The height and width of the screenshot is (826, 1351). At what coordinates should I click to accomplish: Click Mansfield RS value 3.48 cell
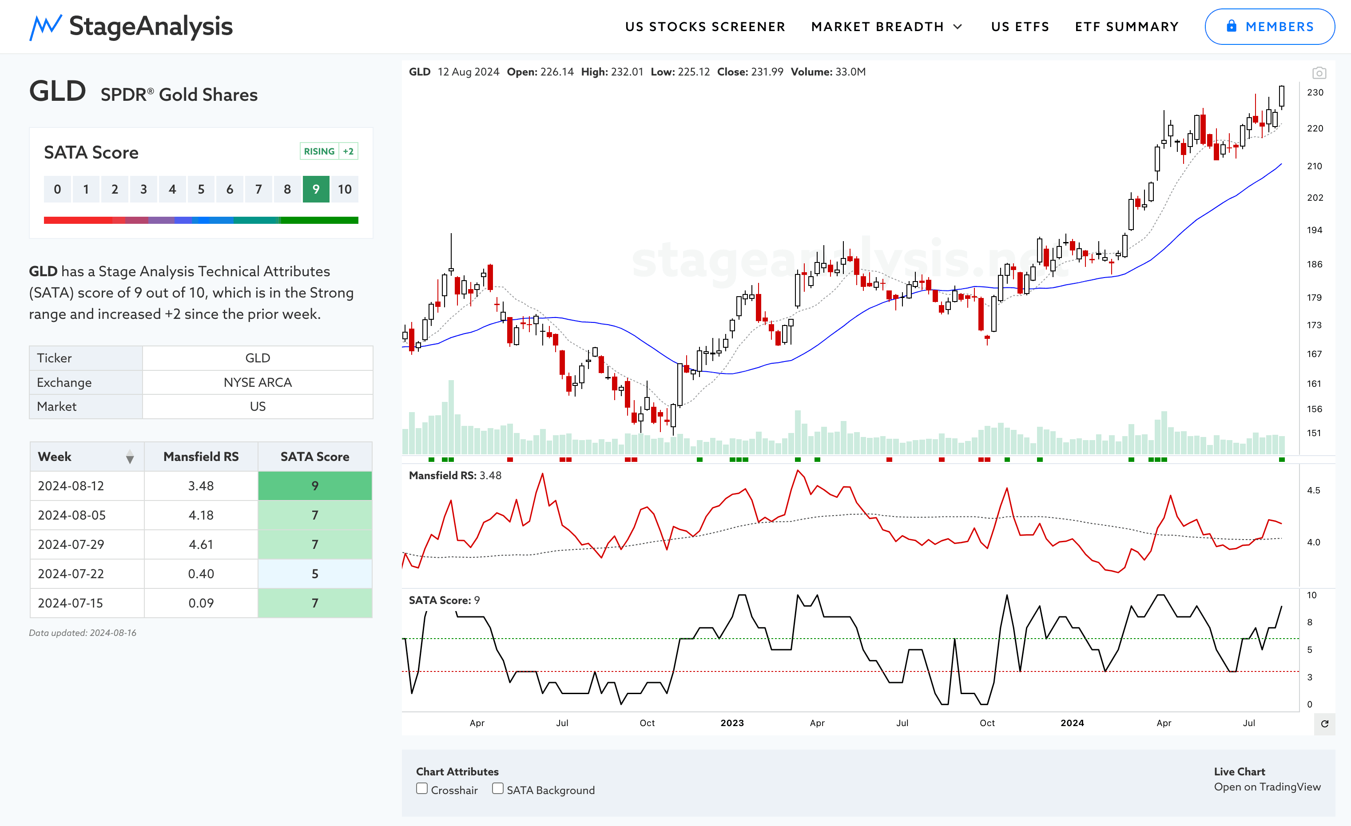tap(201, 486)
